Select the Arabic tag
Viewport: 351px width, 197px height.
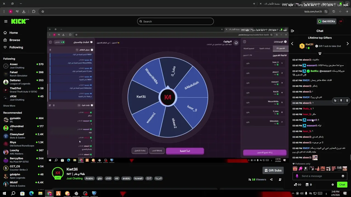(89, 178)
